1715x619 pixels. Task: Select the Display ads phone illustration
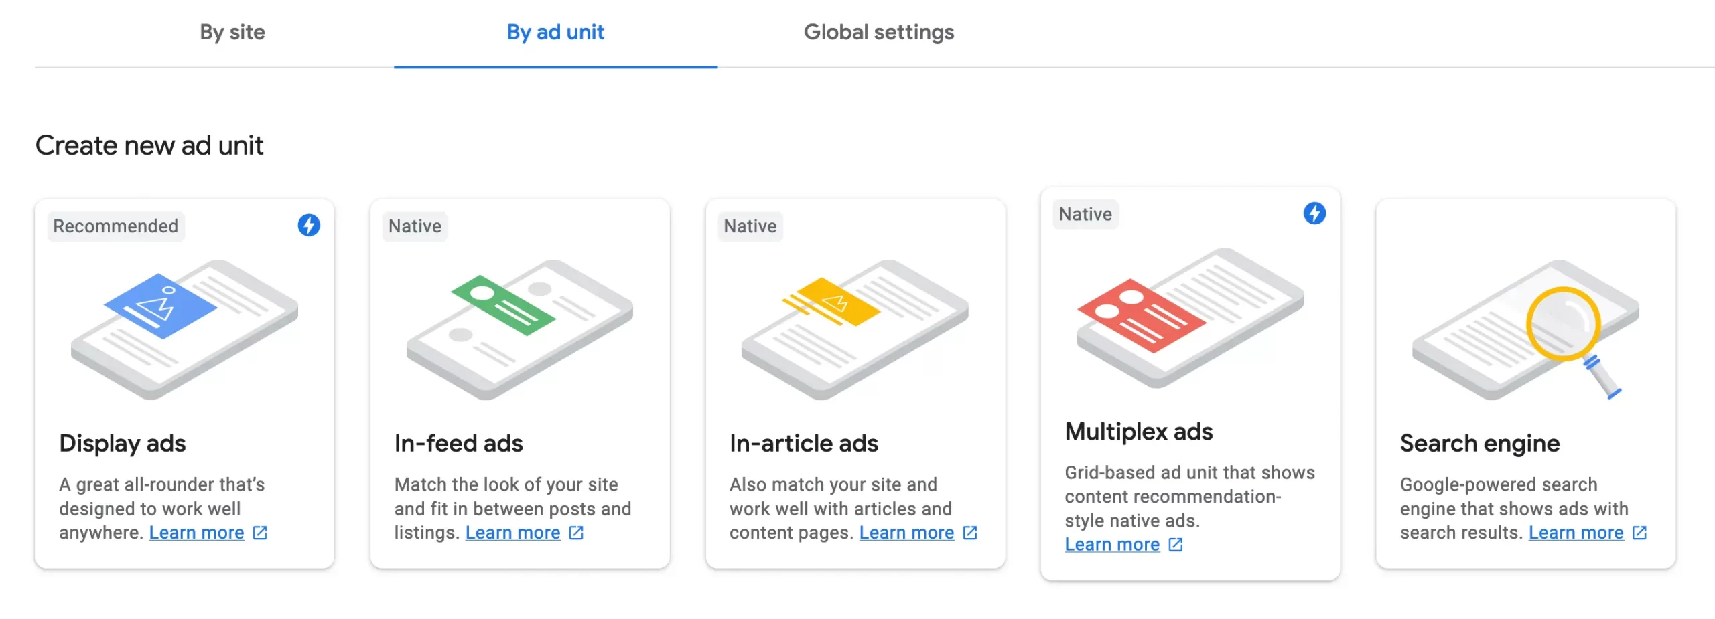[x=184, y=329]
